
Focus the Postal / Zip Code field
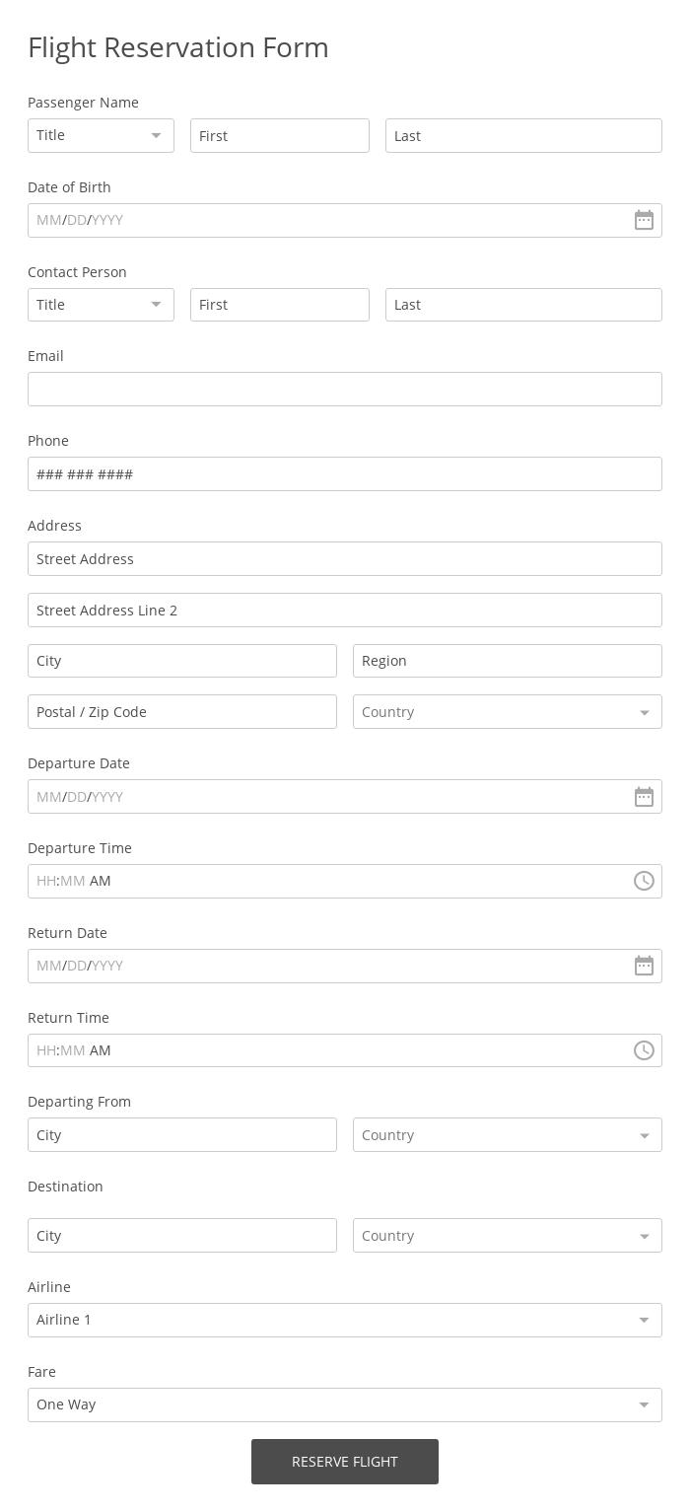tap(182, 712)
